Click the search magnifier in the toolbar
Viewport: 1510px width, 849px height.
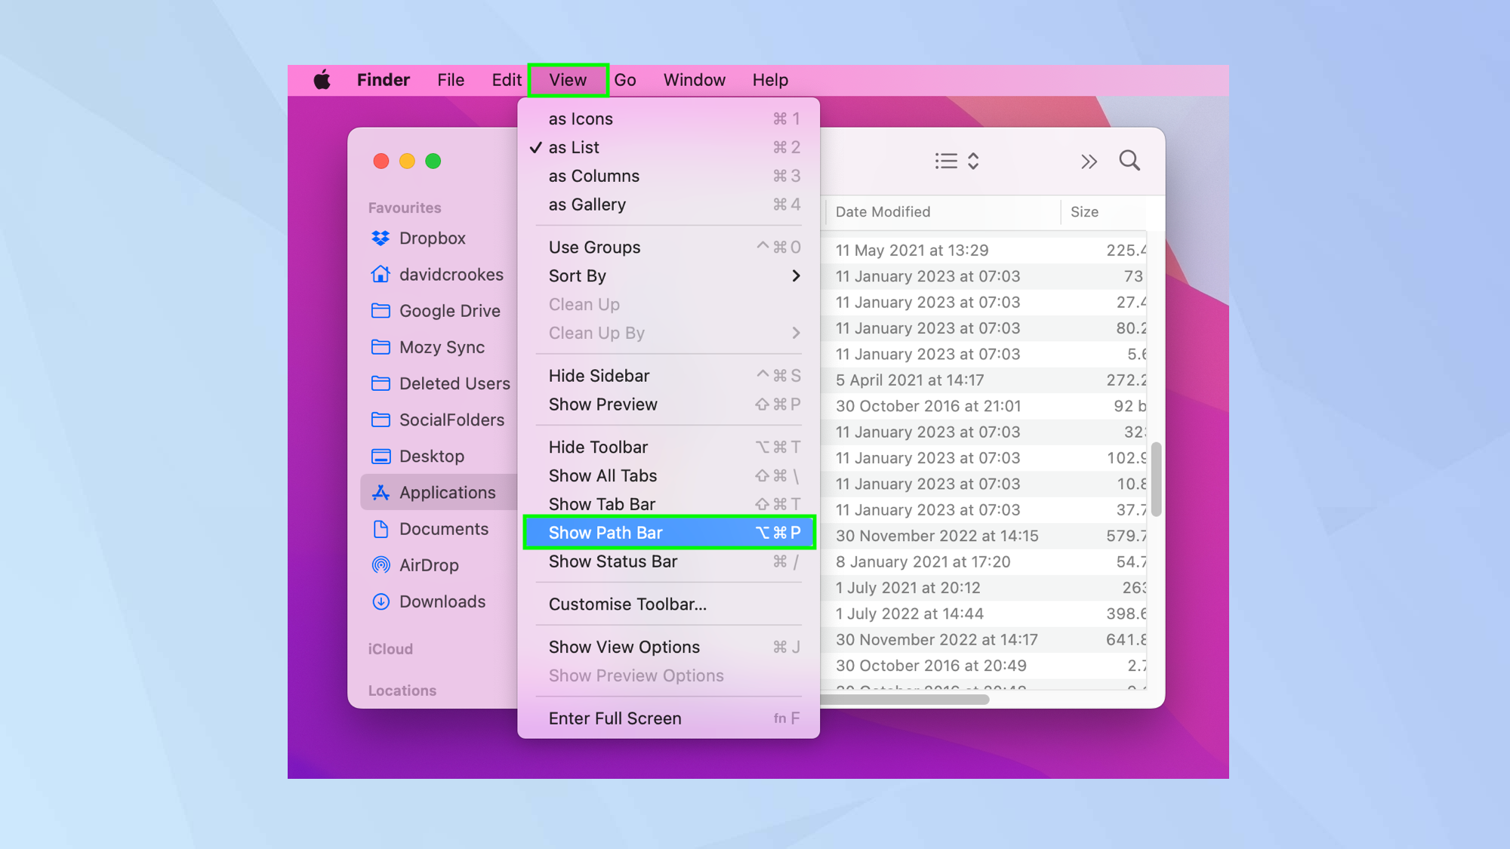1129,161
